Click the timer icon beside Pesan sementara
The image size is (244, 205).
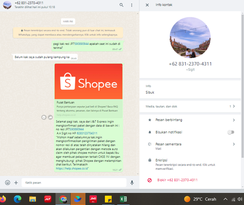click(x=150, y=144)
